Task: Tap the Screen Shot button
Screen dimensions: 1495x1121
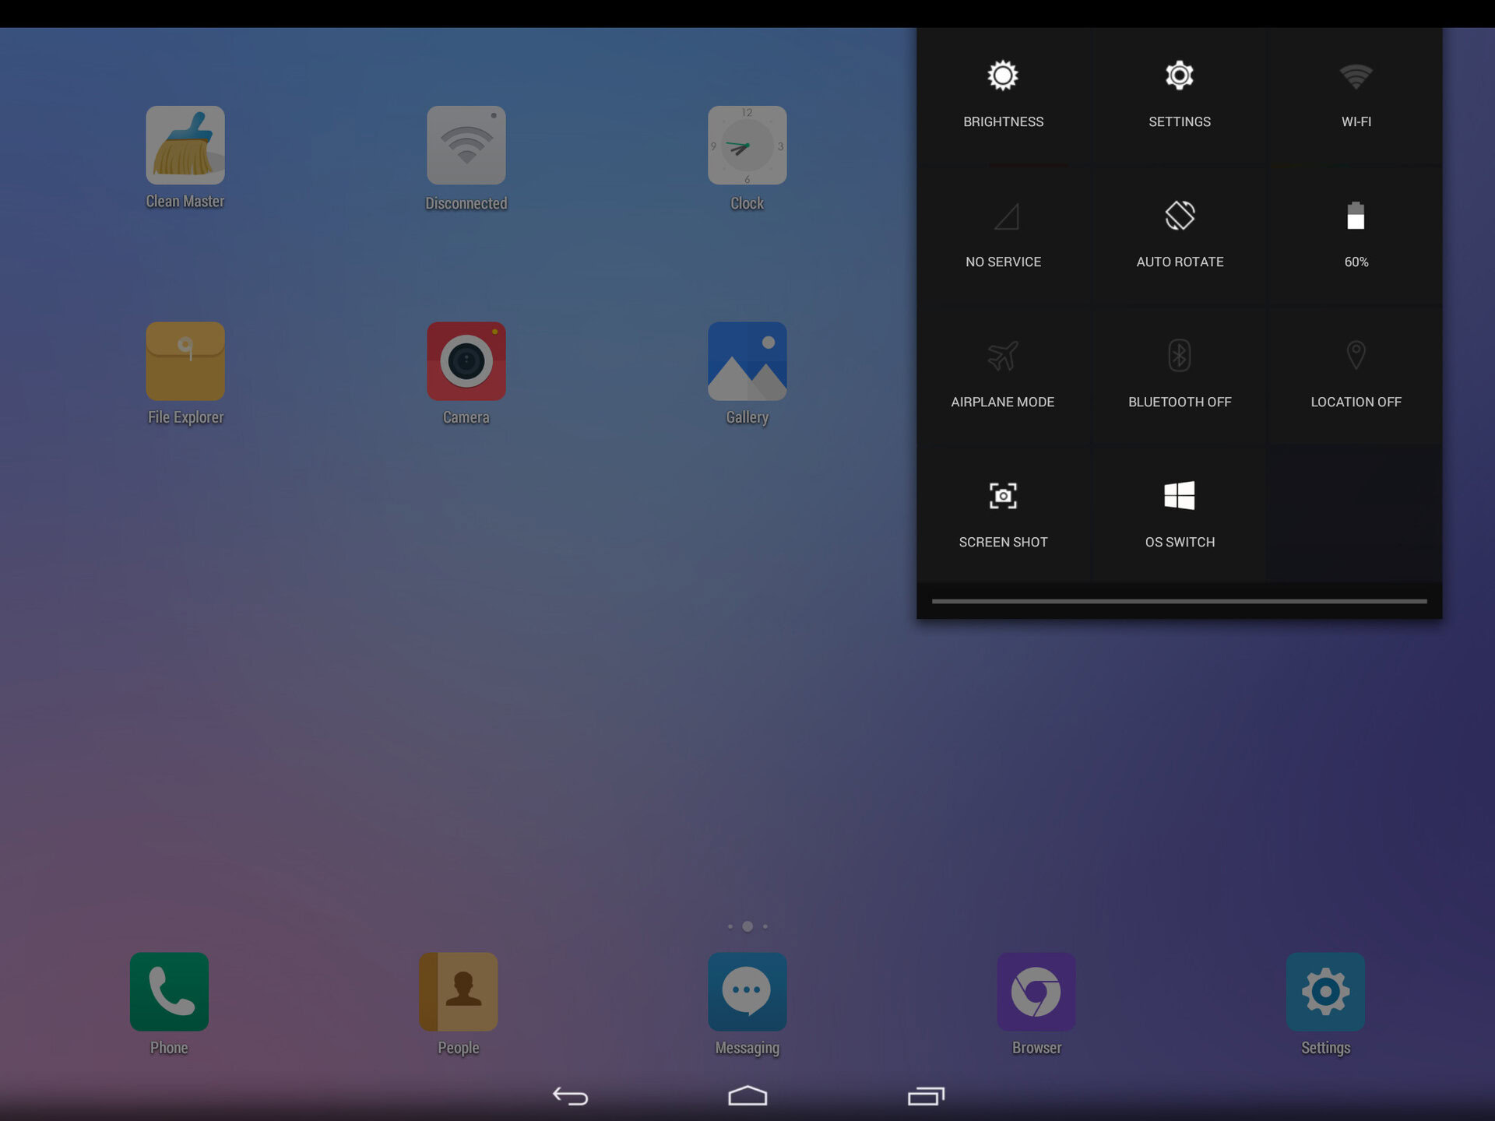Action: (x=1002, y=513)
